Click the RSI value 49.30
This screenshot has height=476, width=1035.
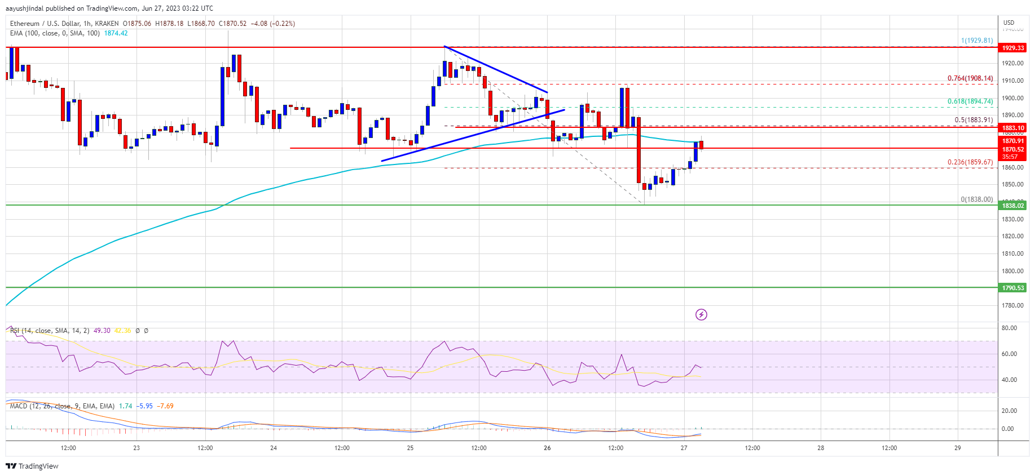(x=102, y=331)
